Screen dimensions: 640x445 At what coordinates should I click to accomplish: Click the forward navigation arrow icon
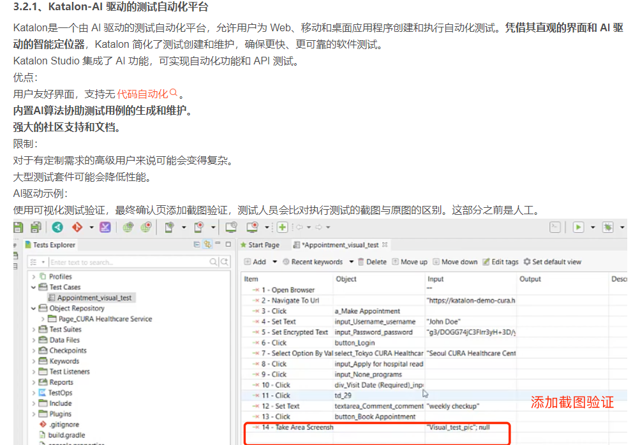319,227
